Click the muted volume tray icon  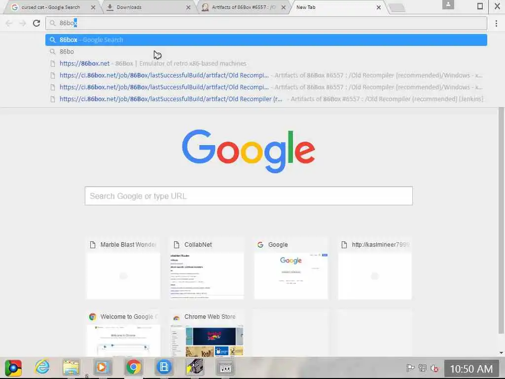coord(434,368)
